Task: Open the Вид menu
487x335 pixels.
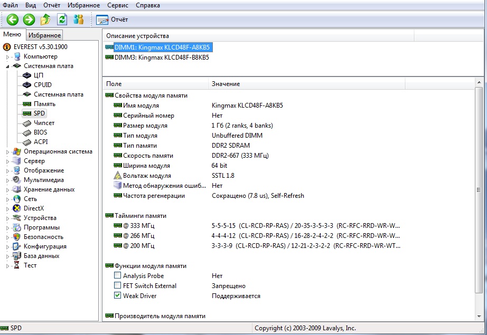Action: coord(31,5)
